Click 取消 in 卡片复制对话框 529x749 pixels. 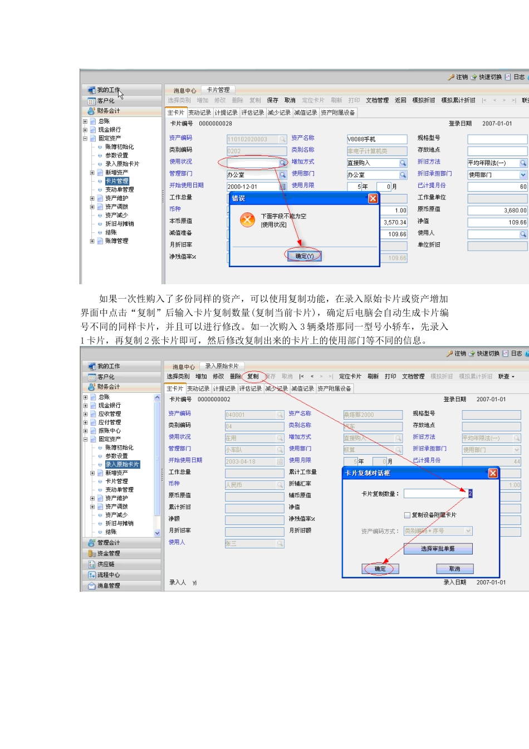coord(454,569)
